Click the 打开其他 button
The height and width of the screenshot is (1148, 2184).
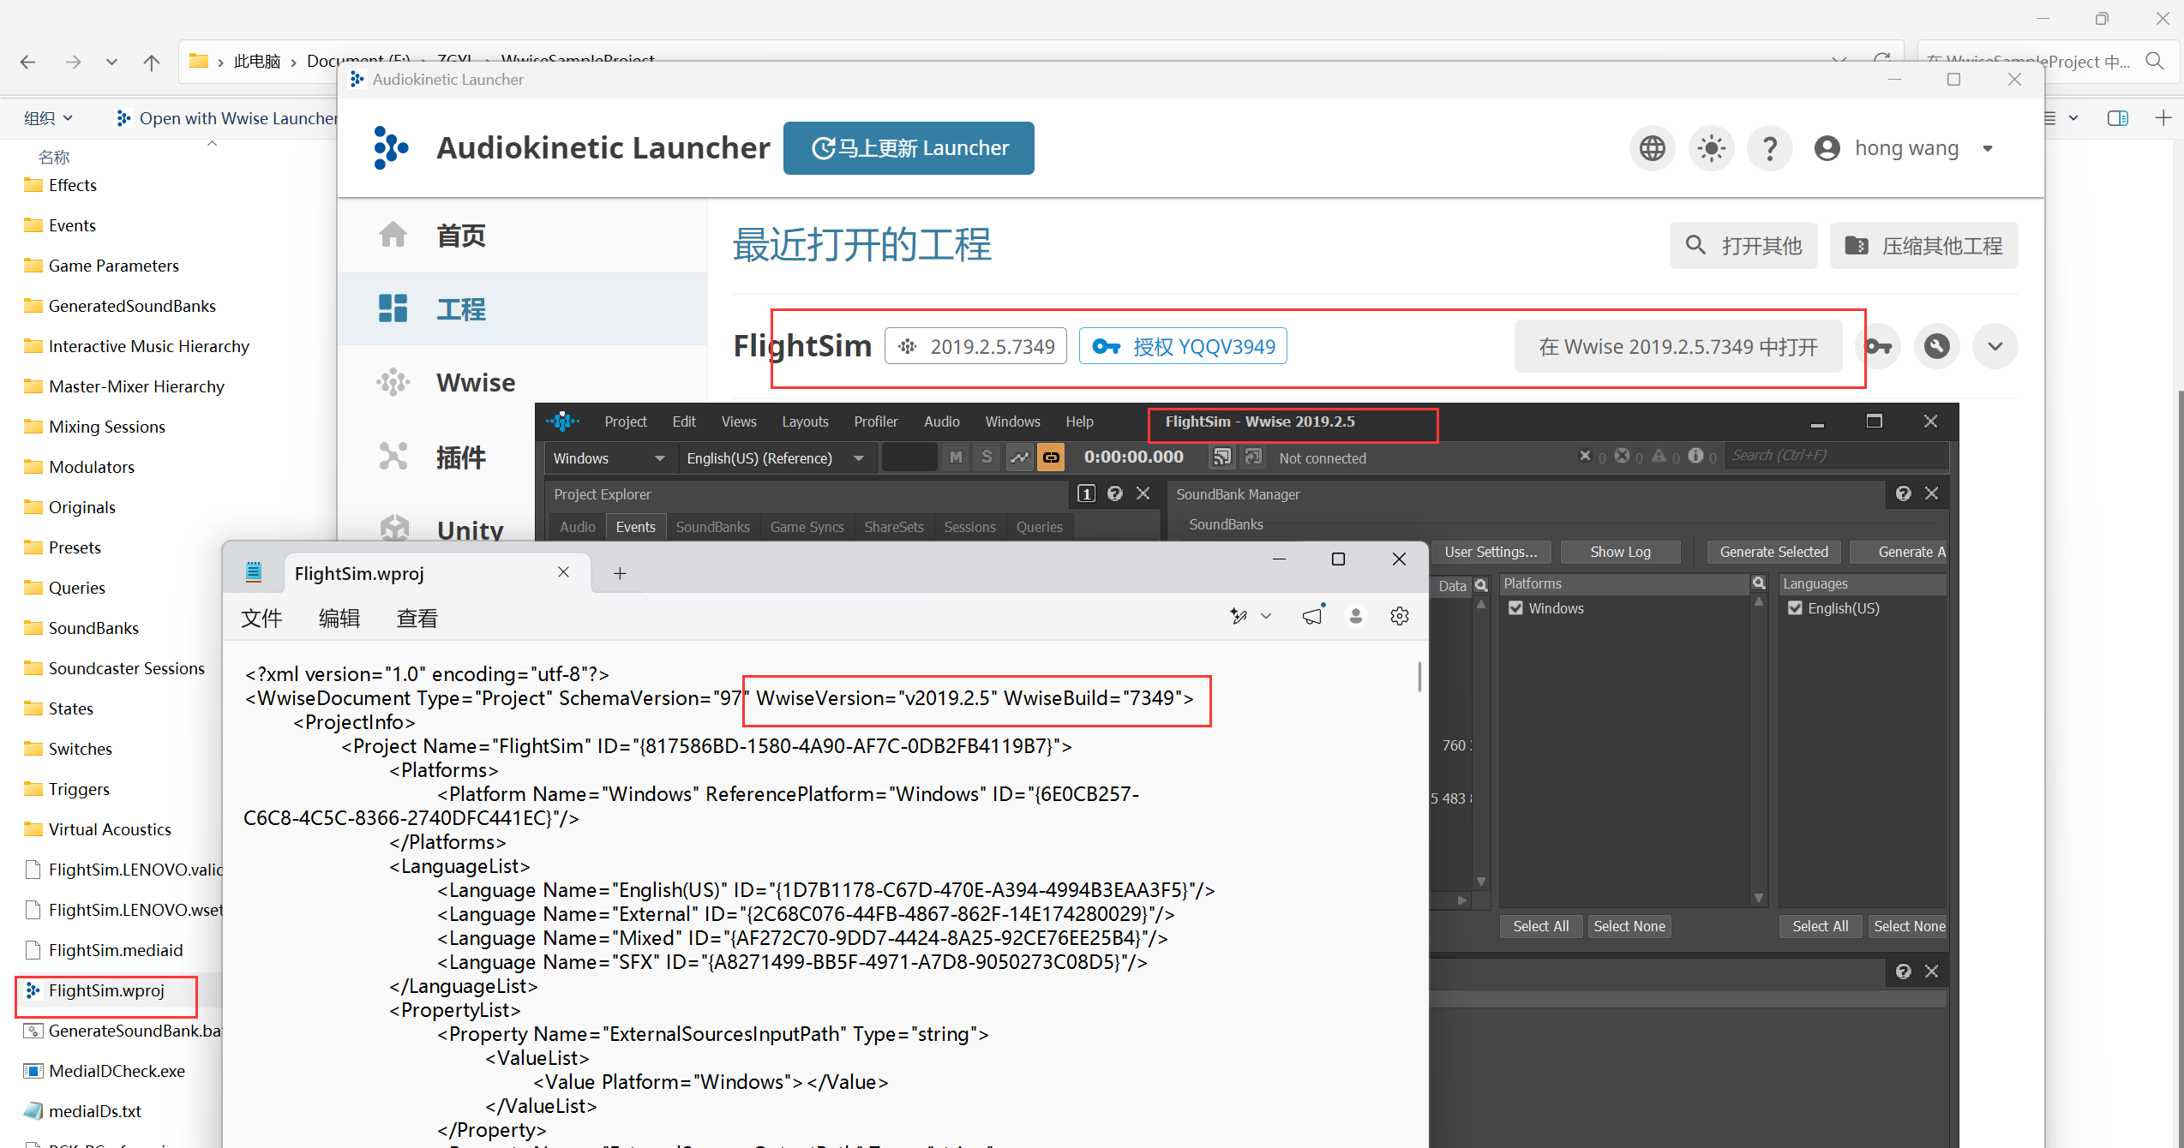(x=1743, y=246)
